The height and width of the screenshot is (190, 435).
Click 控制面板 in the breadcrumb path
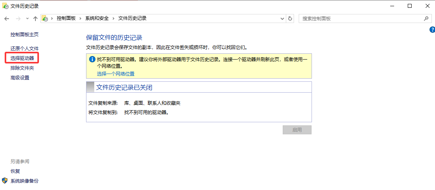click(x=66, y=19)
